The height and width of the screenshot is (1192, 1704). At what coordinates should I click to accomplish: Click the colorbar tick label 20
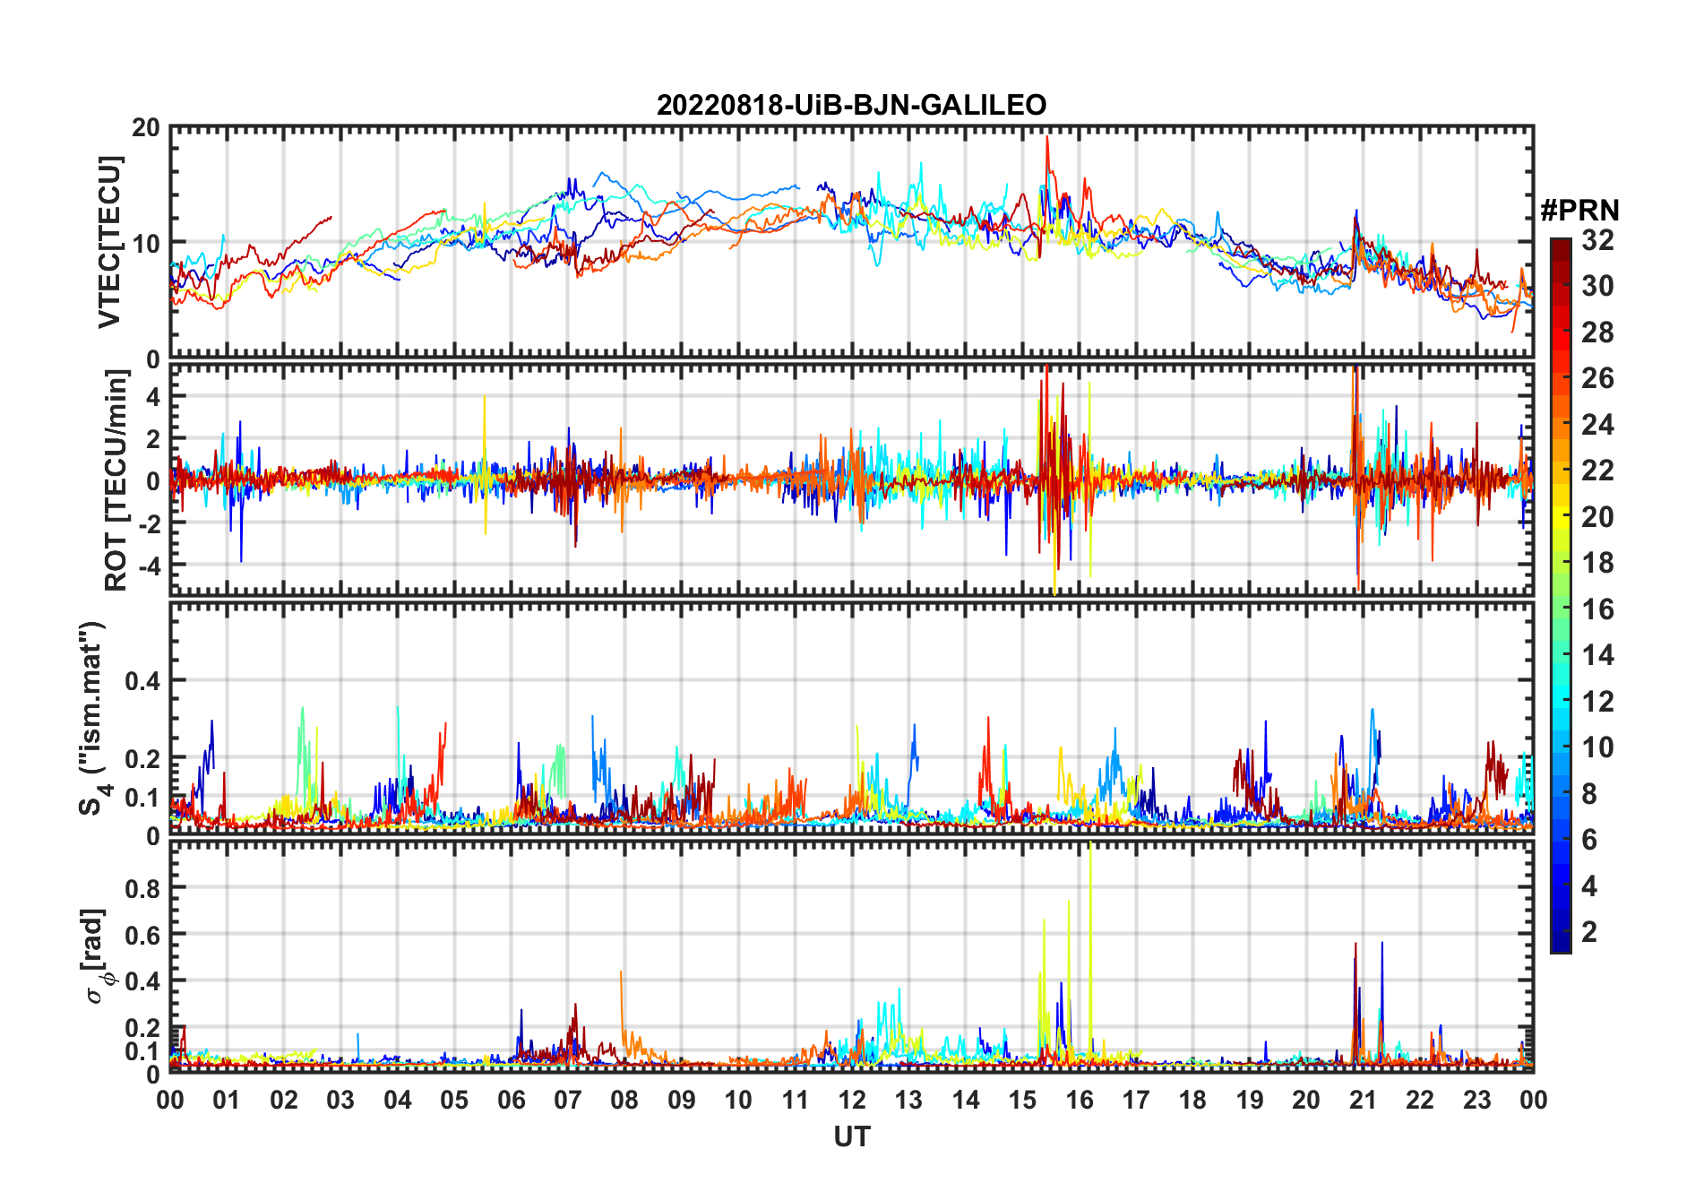pyautogui.click(x=1597, y=517)
